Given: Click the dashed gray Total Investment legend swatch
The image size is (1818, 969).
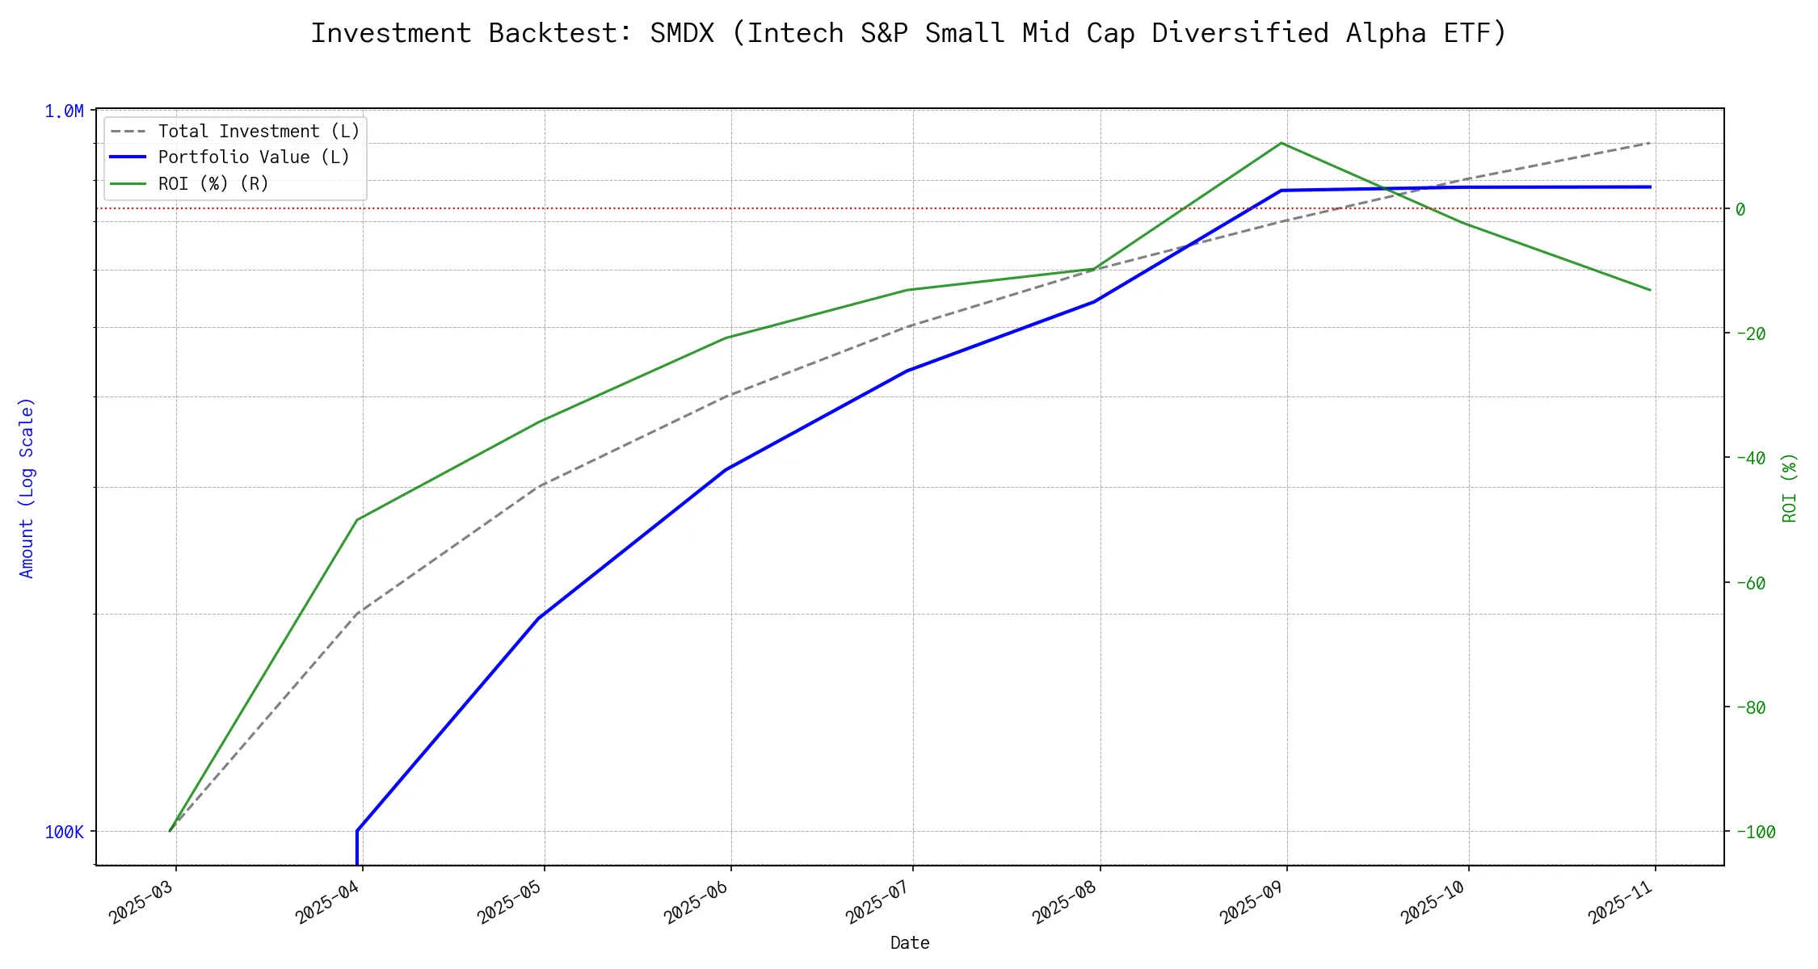Looking at the screenshot, I should pyautogui.click(x=128, y=132).
